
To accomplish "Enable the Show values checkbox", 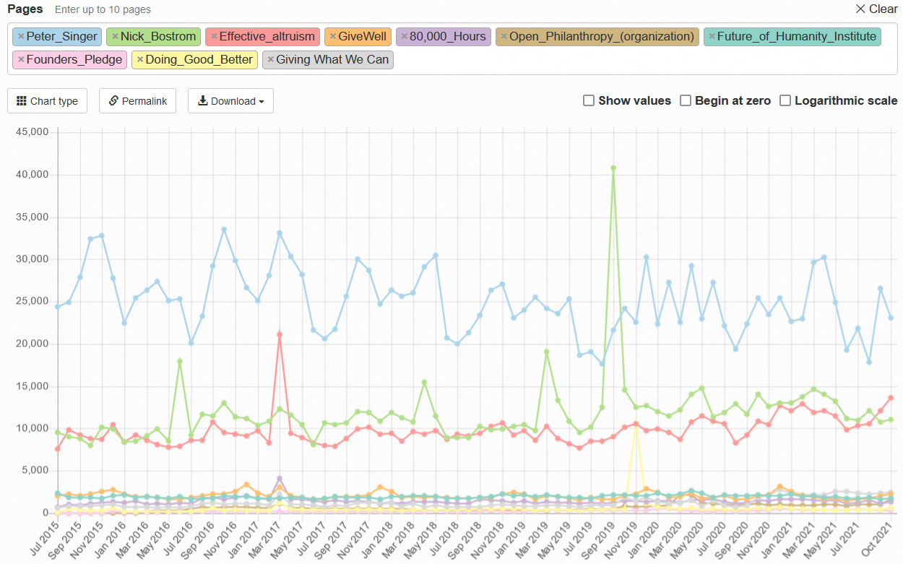I will [x=589, y=100].
